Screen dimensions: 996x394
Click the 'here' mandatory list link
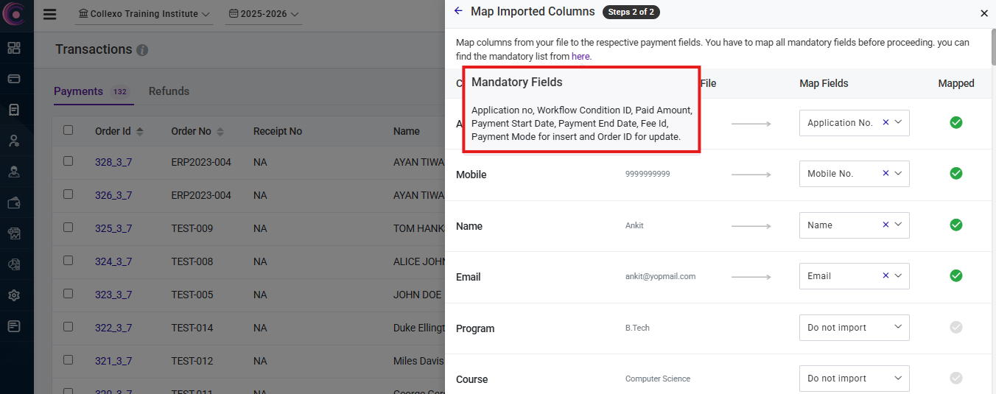click(581, 56)
